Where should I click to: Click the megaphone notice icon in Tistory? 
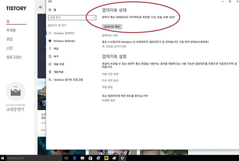pos(40,7)
